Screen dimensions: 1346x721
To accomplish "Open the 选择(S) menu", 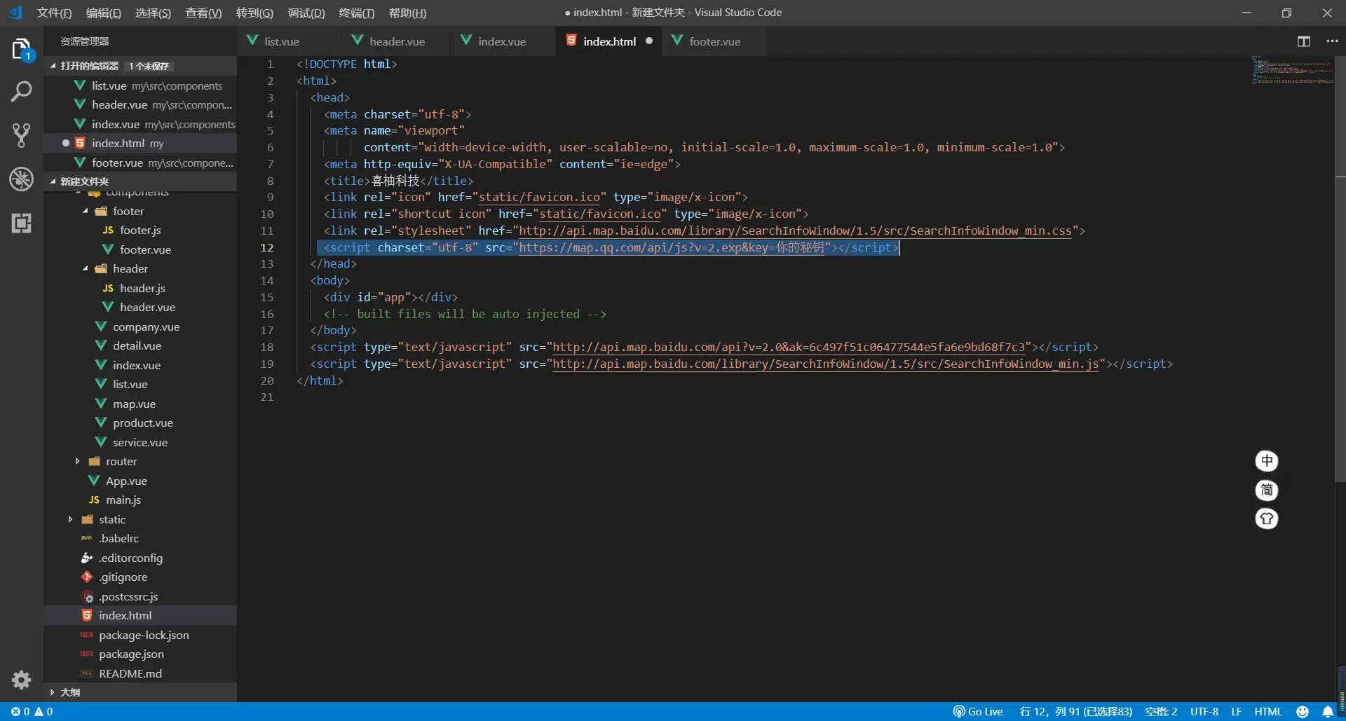I will 153,13.
